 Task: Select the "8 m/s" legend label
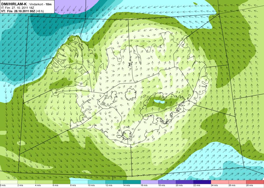click(x=73, y=185)
